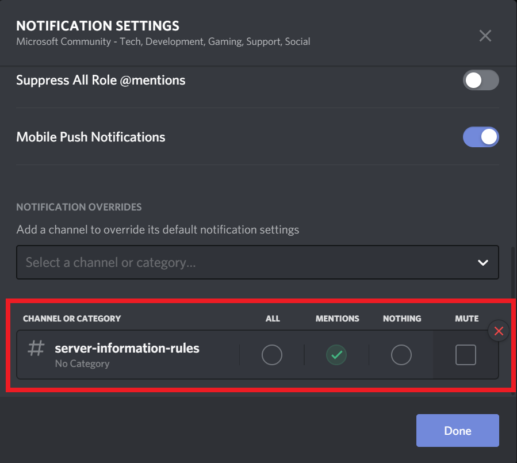Enable Suppress All Role @mentions switch
The image size is (517, 463).
click(x=481, y=81)
